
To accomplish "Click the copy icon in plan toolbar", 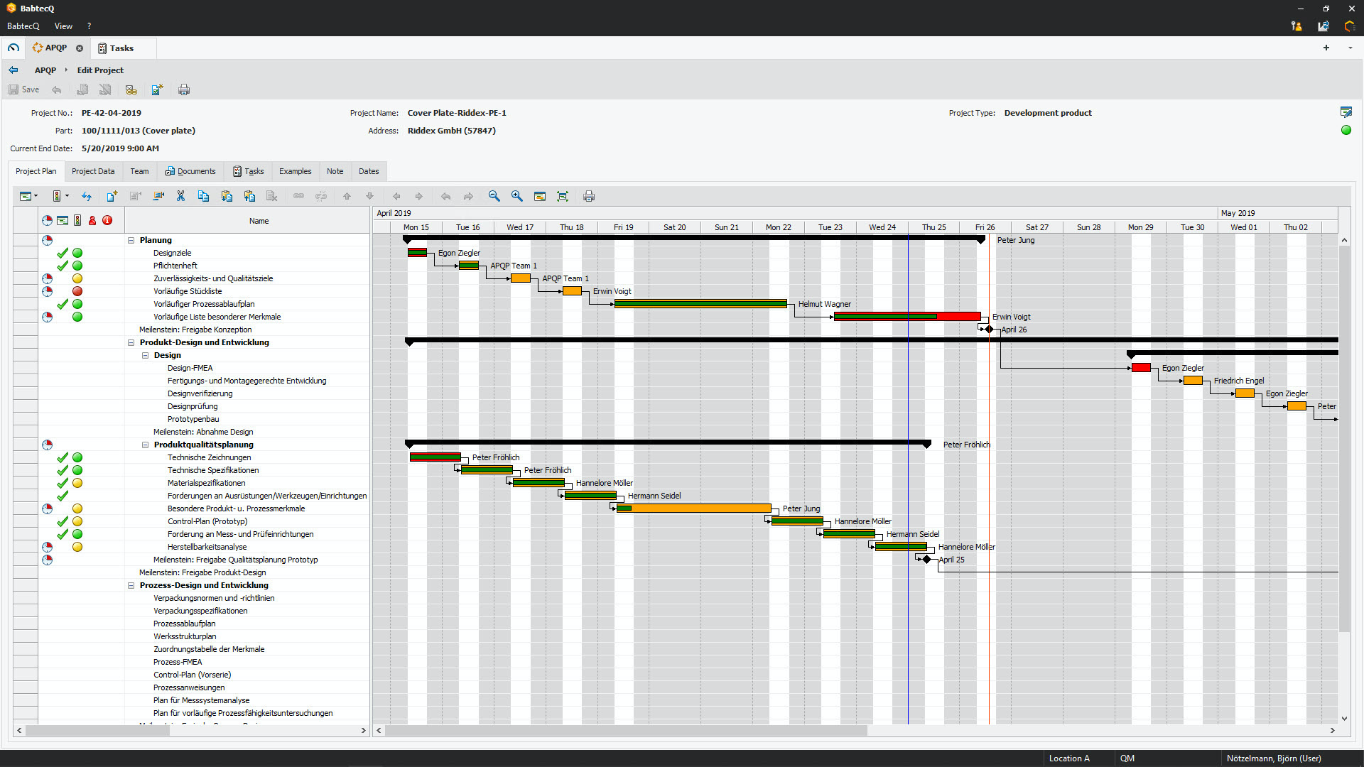I will [x=203, y=196].
